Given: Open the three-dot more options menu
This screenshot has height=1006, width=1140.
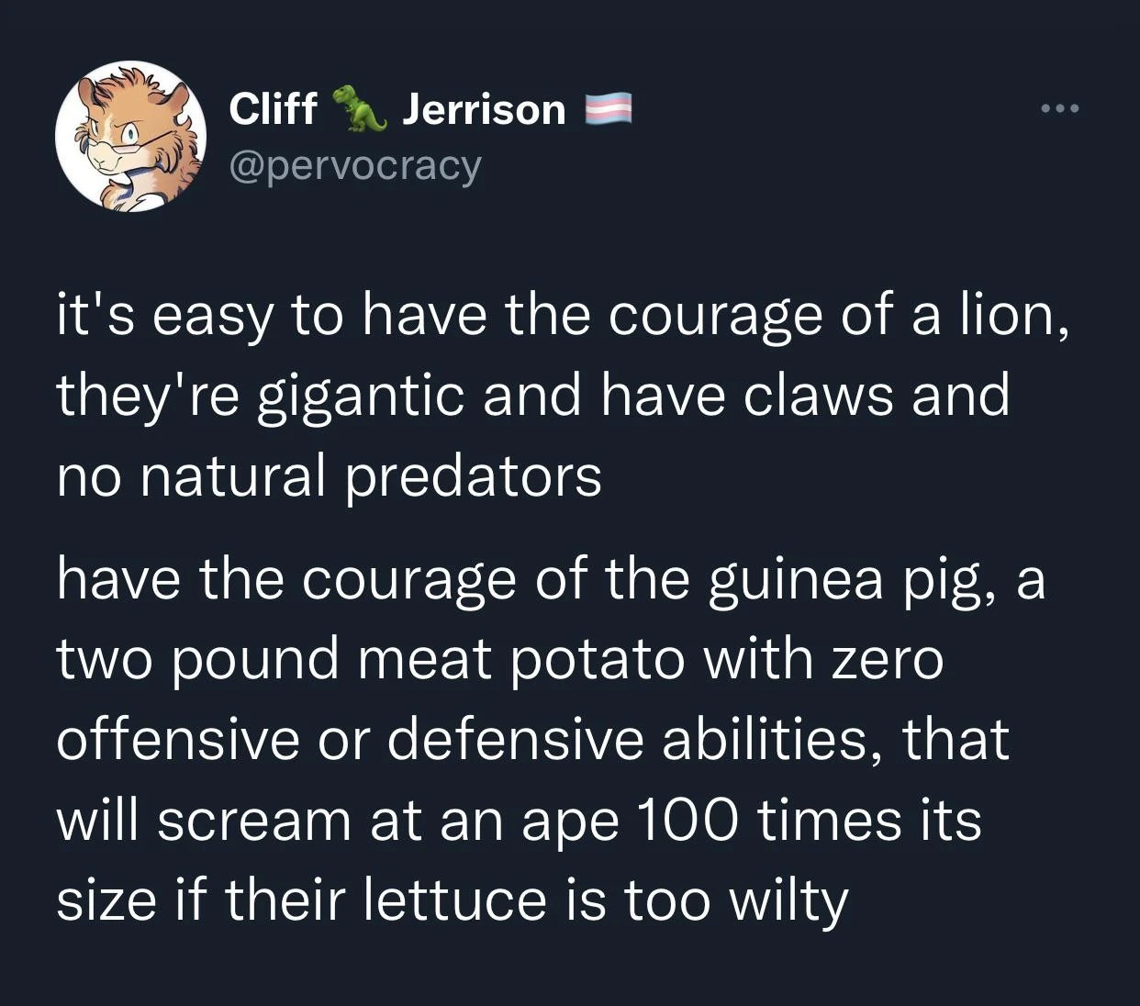Looking at the screenshot, I should click(x=1062, y=110).
